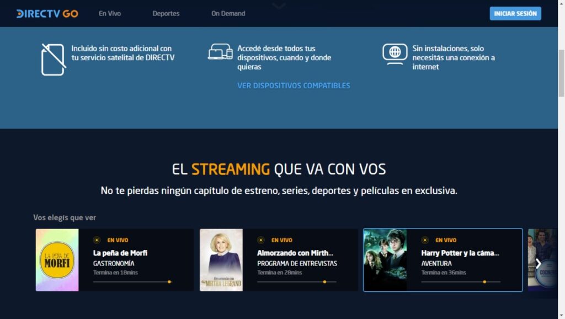
Task: Click live indicator on Almorzando con Mirtha
Action: (261, 240)
